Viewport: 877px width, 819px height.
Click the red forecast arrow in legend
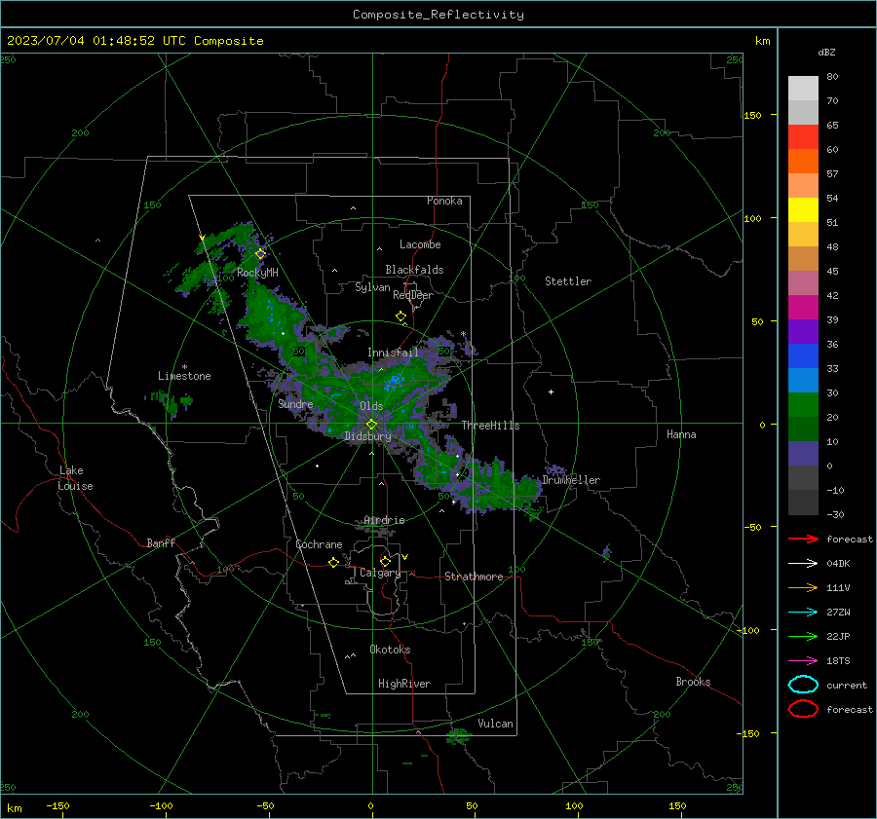pos(803,539)
